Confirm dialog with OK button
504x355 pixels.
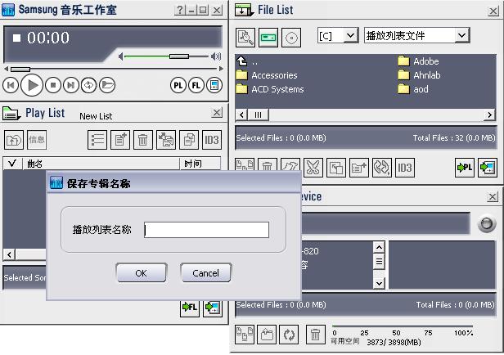tap(142, 273)
